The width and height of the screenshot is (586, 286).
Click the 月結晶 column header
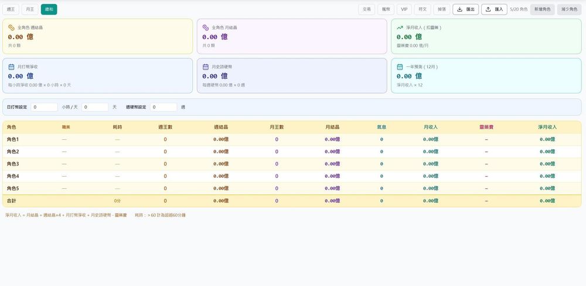click(x=332, y=127)
